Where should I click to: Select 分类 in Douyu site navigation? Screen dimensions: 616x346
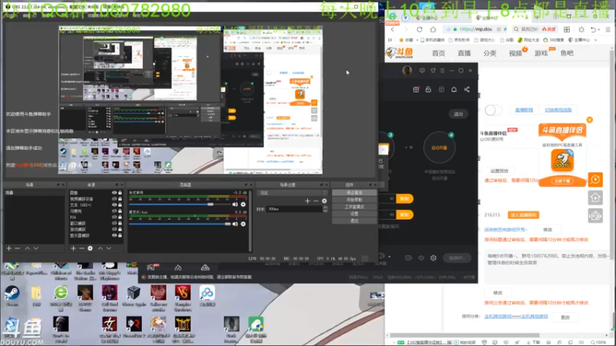[x=490, y=53]
